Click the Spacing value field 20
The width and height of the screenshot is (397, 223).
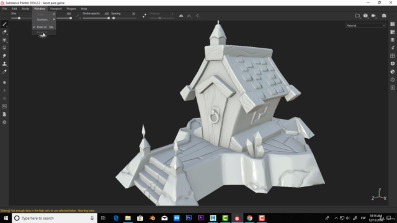pos(133,14)
